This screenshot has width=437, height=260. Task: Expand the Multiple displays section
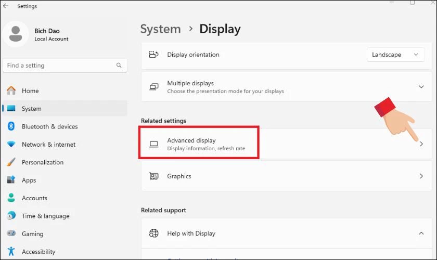tap(421, 87)
